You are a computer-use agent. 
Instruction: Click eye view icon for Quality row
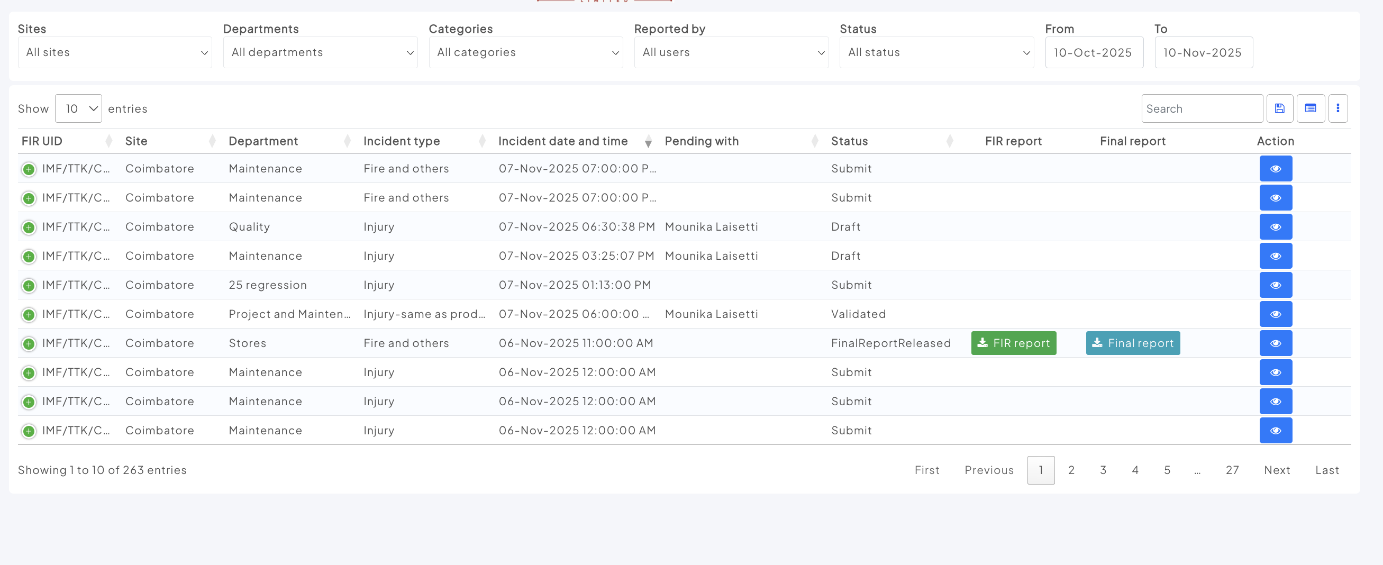coord(1275,226)
